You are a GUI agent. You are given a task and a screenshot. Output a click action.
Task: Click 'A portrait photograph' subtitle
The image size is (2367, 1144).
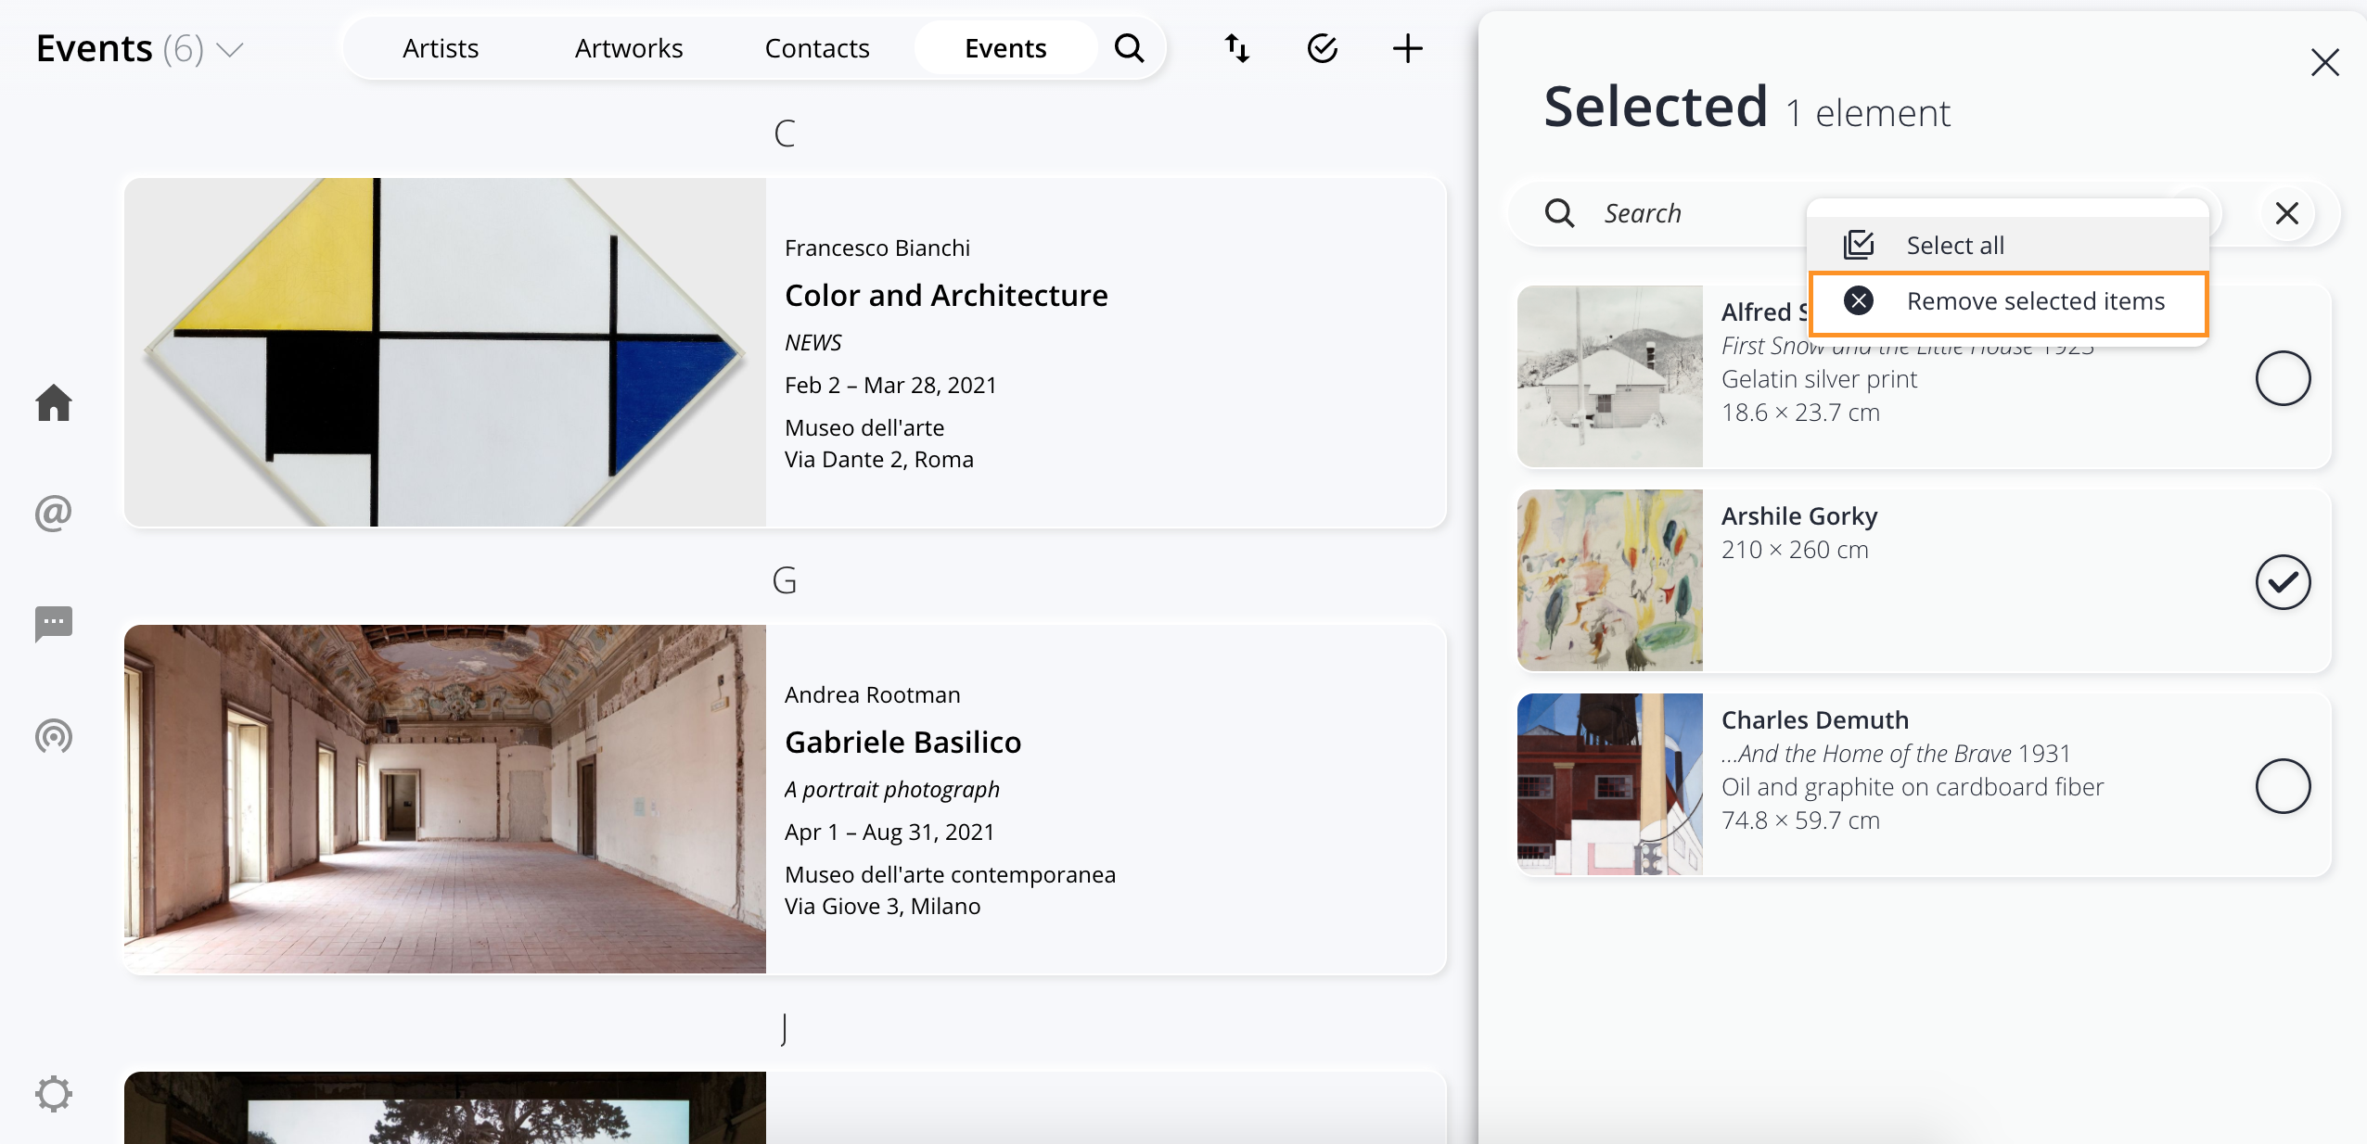892,789
